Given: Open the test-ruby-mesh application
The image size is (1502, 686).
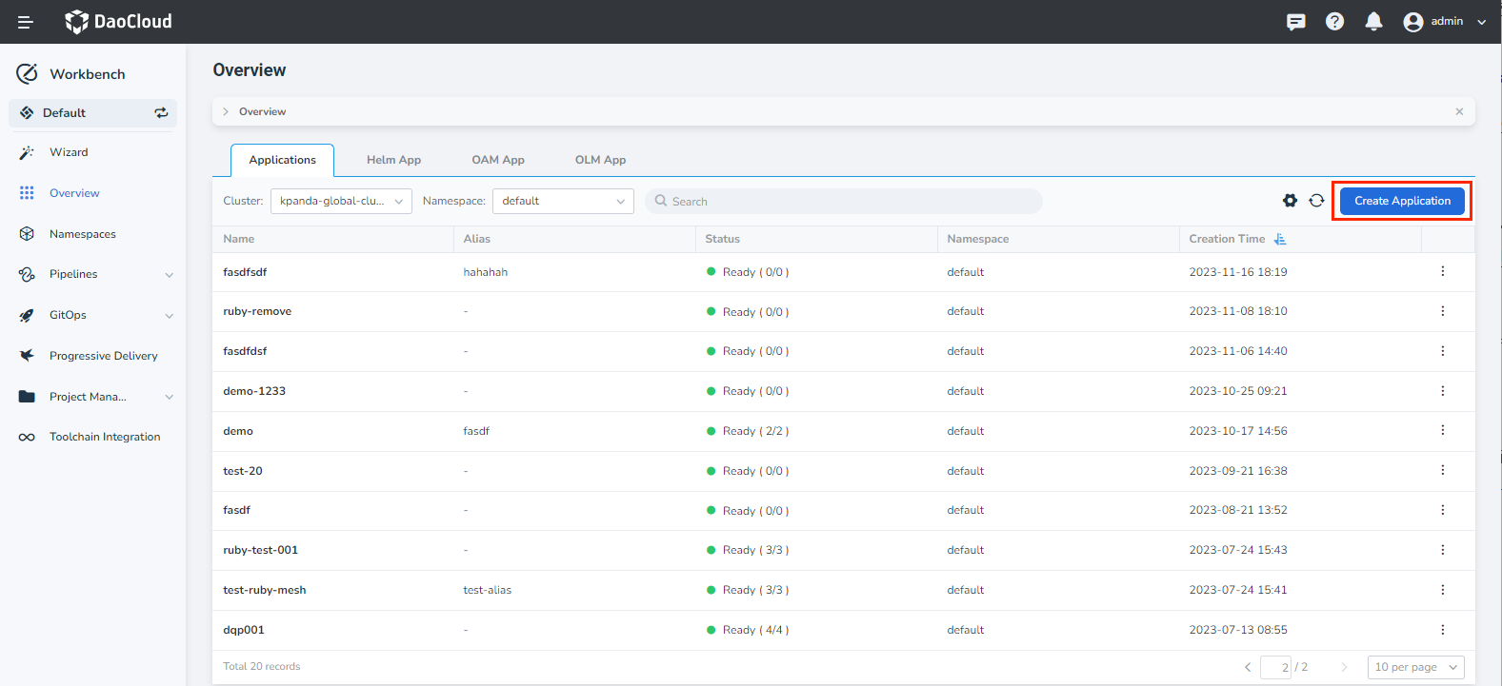Looking at the screenshot, I should (x=265, y=590).
